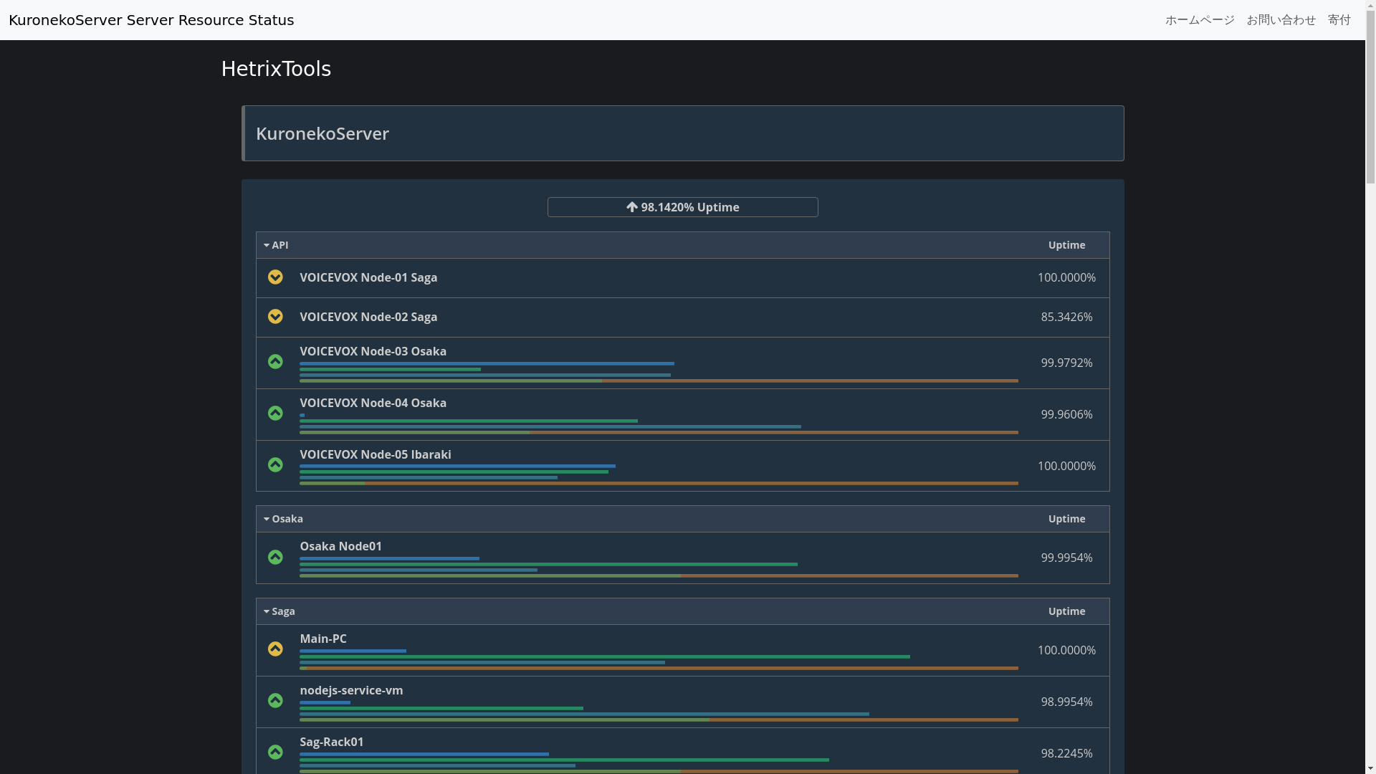Click the KuronekoServer Server Resource Status title
Image resolution: width=1376 pixels, height=774 pixels.
(x=151, y=20)
